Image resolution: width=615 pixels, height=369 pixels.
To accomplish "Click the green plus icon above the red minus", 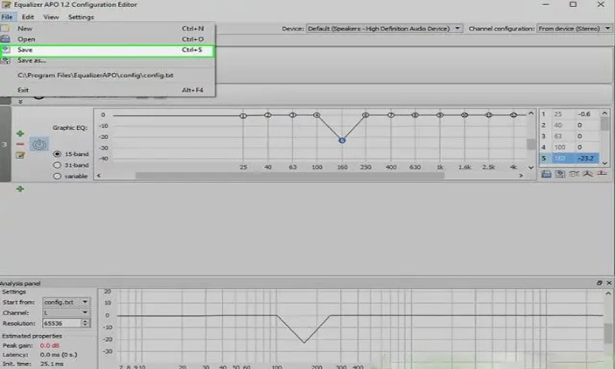I will click(x=20, y=133).
